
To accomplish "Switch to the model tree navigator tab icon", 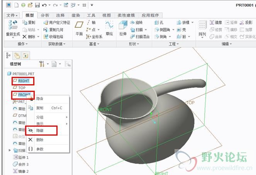I will tap(8, 56).
